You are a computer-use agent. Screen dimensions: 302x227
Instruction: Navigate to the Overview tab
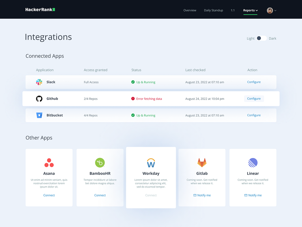pos(190,10)
